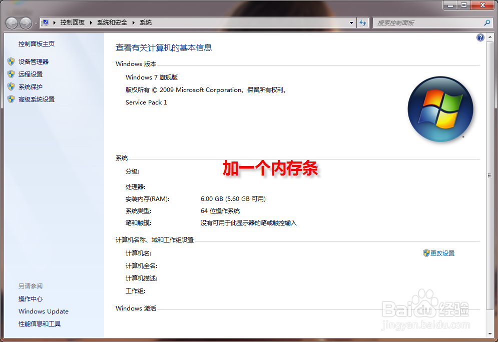The width and height of the screenshot is (498, 342).
Task: Click the Back navigation arrow button
Action: (x=12, y=23)
